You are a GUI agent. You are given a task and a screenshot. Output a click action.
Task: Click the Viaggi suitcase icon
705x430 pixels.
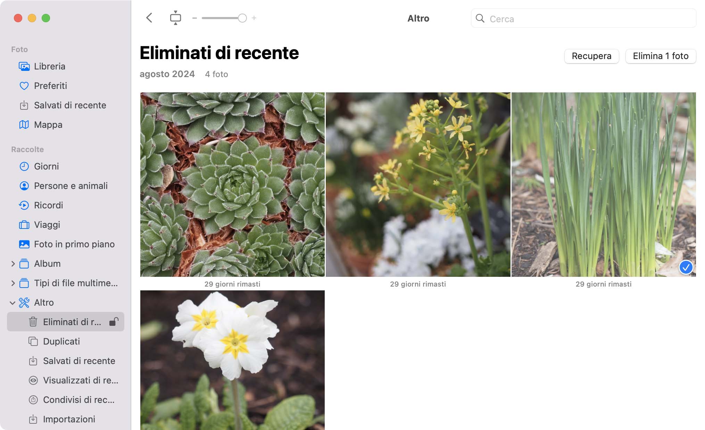24,225
